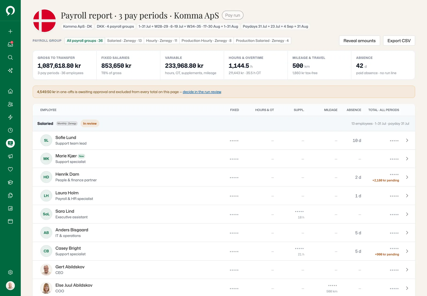
Task: Open the inbox icon with notification badge
Action: [x=10, y=44]
